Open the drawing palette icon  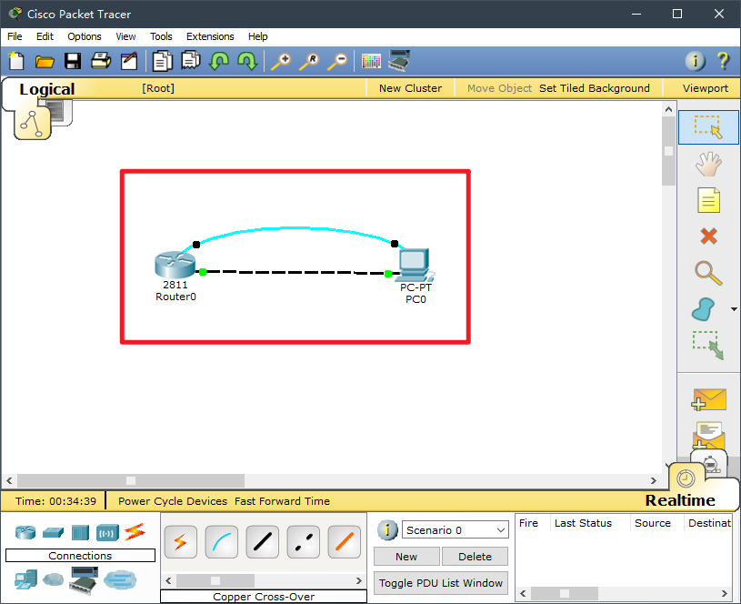371,61
